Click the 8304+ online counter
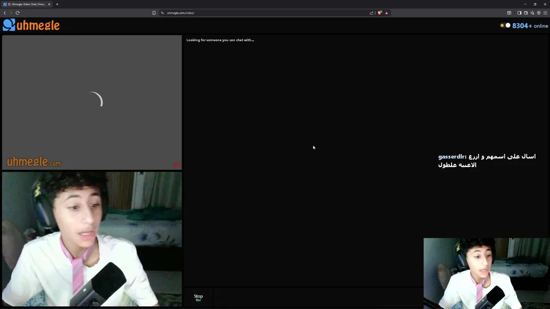This screenshot has width=550, height=309. [530, 26]
